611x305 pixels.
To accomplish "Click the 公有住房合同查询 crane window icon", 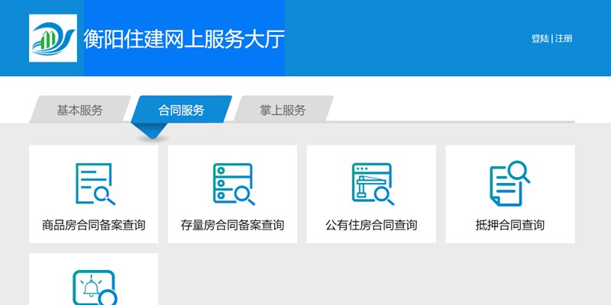I will click(373, 184).
